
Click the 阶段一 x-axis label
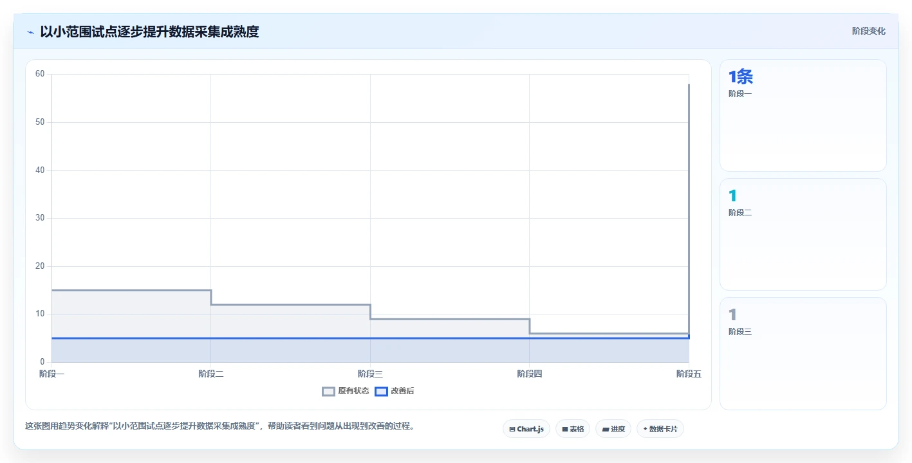click(x=51, y=374)
